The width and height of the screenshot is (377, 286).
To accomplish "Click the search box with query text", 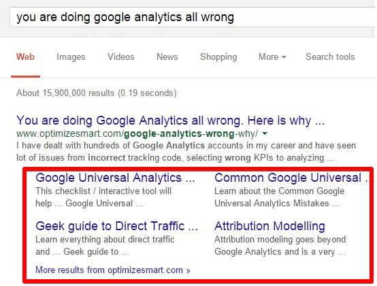I will click(193, 17).
